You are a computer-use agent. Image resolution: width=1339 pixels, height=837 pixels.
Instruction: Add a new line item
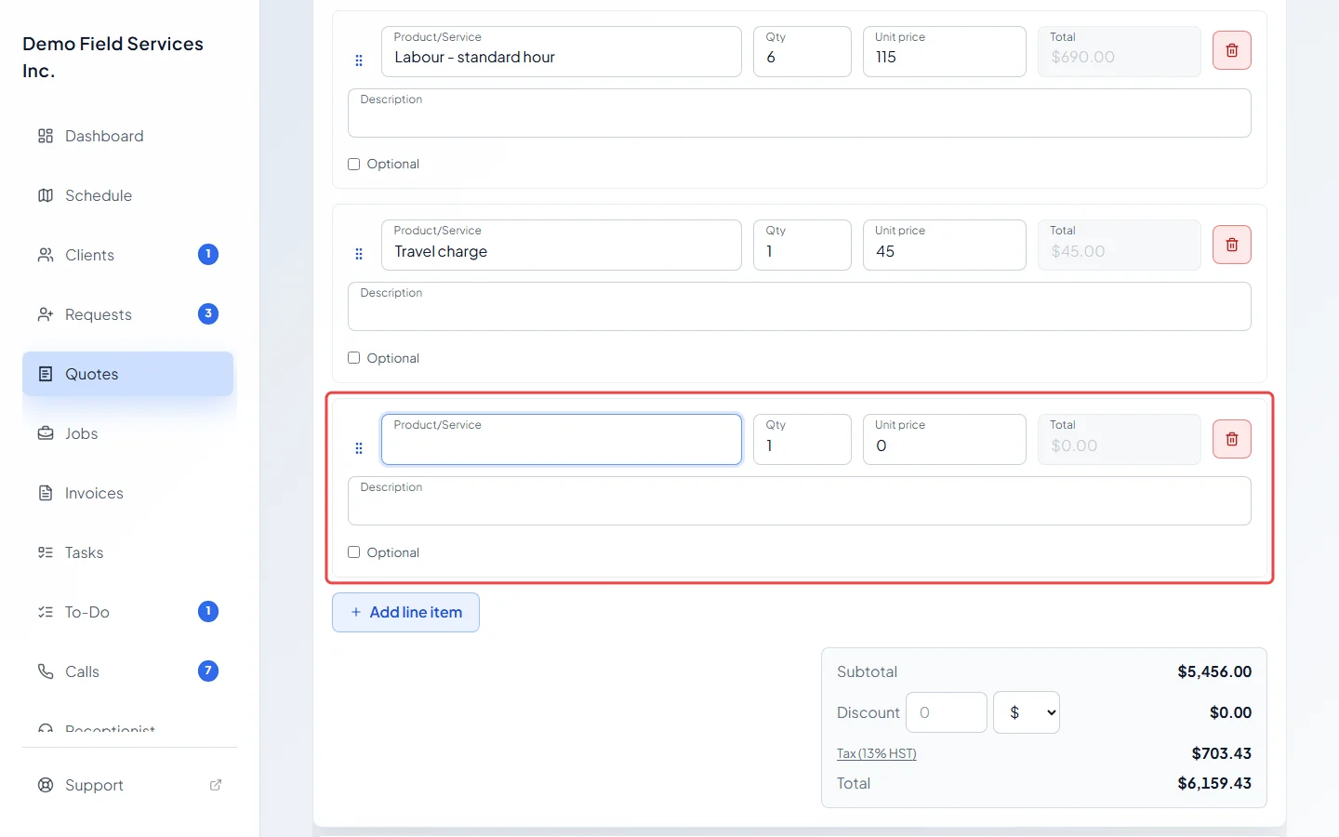click(x=405, y=612)
